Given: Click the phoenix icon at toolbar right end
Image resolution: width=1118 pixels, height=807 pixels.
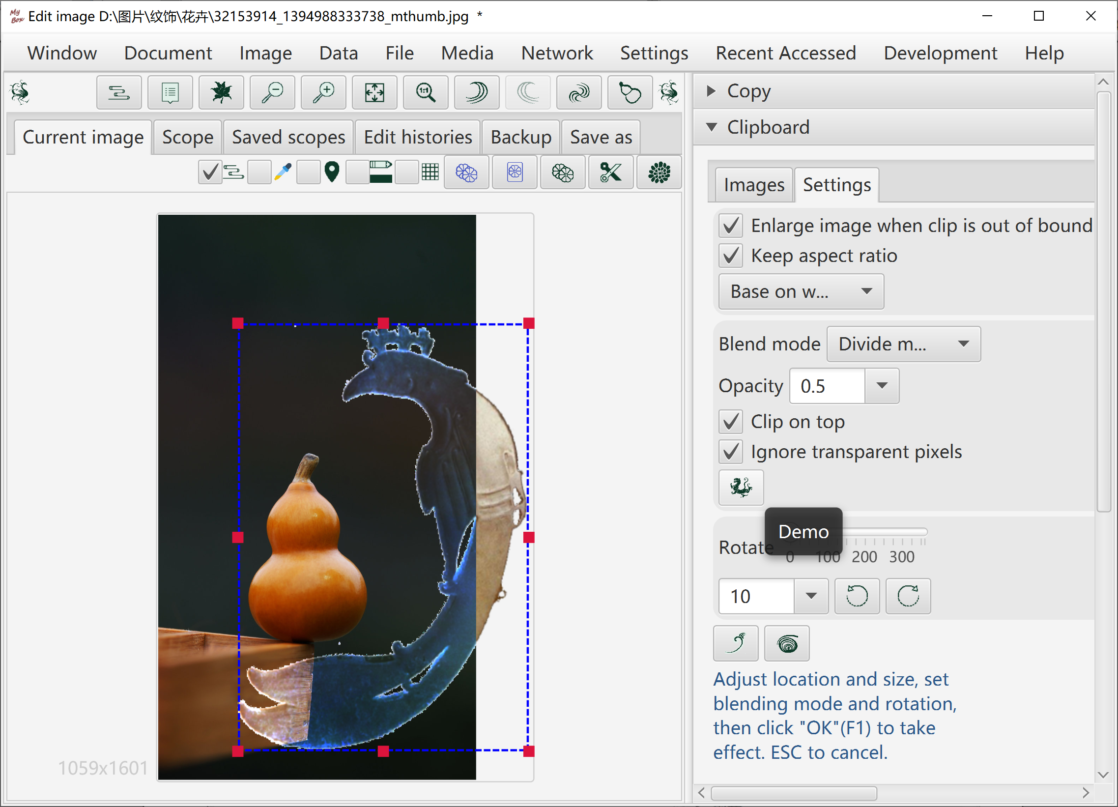Looking at the screenshot, I should 669,92.
